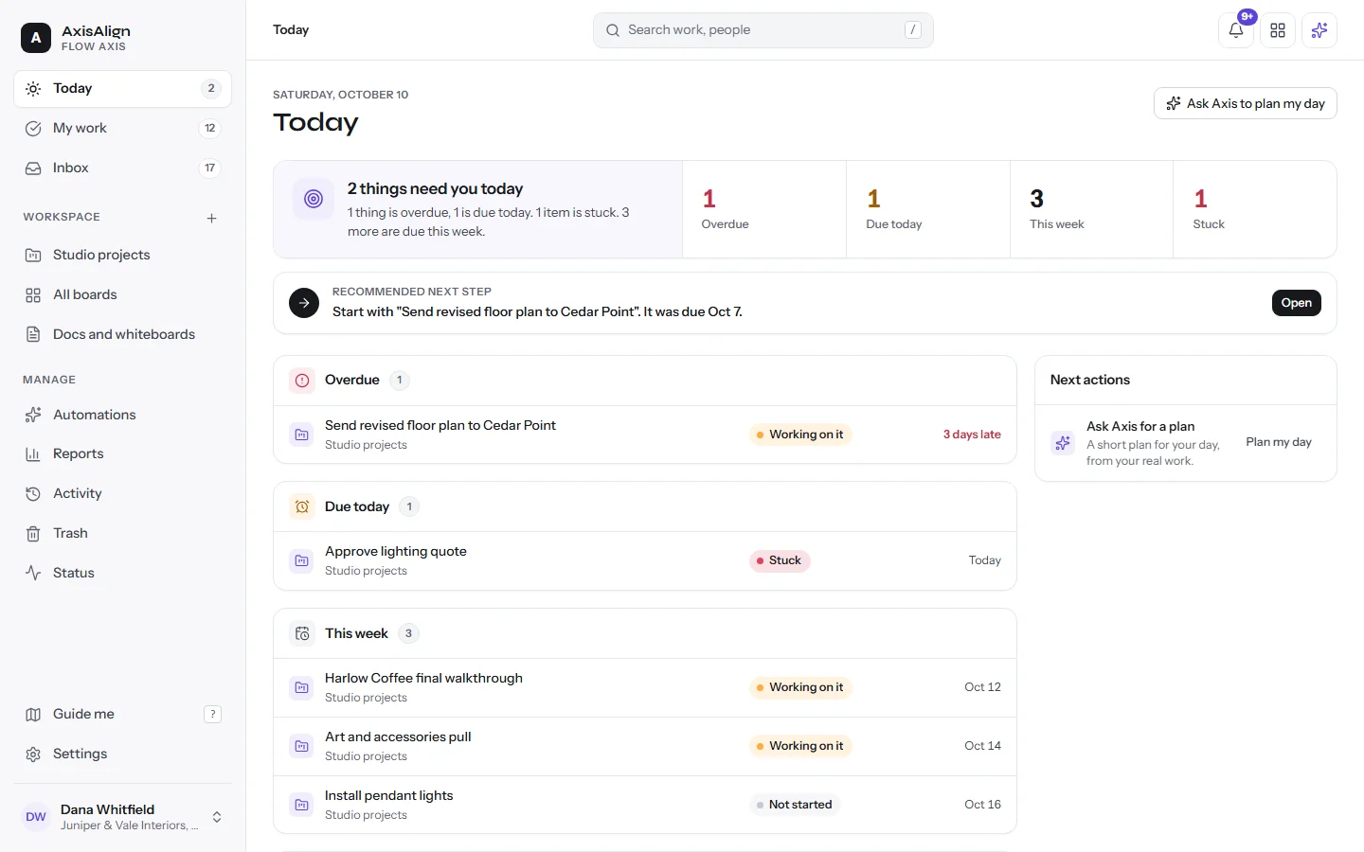Open Docs and whiteboards
1364x852 pixels.
[x=122, y=335]
